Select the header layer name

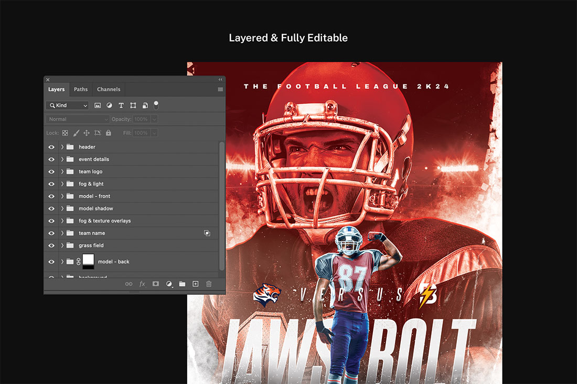pos(87,147)
